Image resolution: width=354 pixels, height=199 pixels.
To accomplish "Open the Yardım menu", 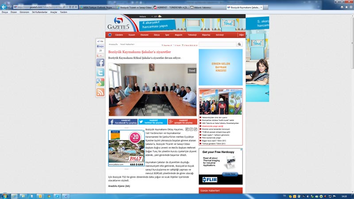I will (x=63, y=12).
